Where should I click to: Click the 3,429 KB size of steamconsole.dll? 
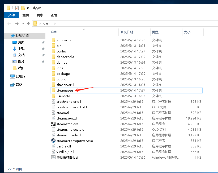[195, 135]
